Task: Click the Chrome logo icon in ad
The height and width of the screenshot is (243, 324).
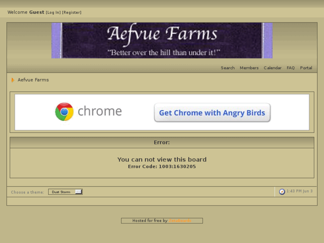Action: [x=64, y=111]
